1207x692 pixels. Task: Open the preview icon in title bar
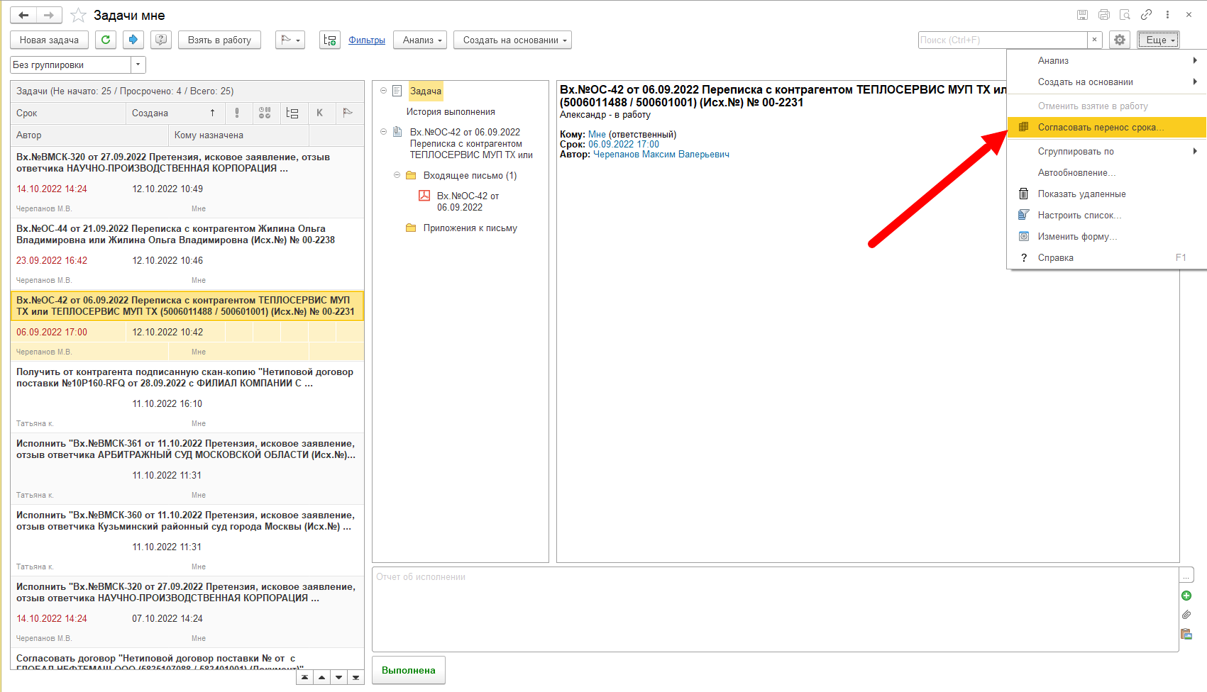pyautogui.click(x=1125, y=15)
